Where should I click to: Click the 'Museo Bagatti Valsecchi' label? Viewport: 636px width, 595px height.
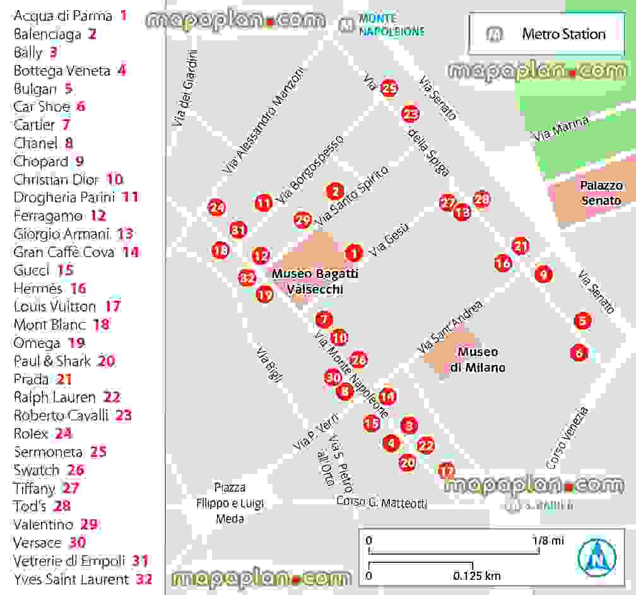click(315, 281)
